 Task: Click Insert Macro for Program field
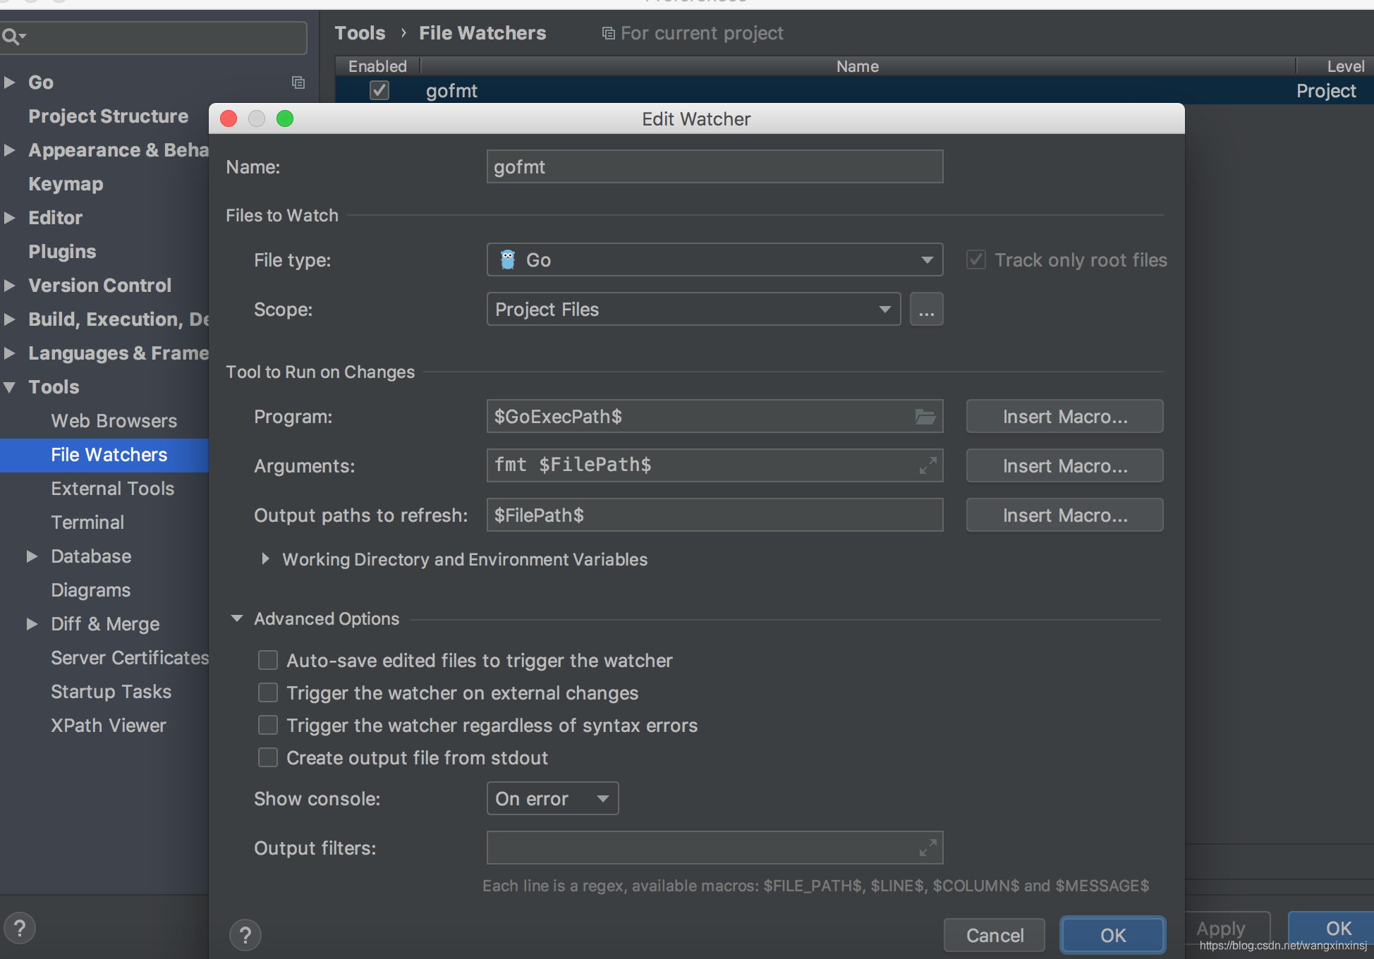[x=1063, y=415]
